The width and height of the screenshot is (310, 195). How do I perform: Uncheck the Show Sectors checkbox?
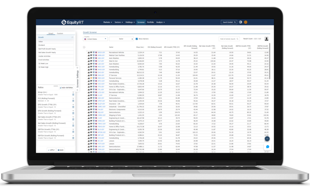pyautogui.click(x=137, y=39)
